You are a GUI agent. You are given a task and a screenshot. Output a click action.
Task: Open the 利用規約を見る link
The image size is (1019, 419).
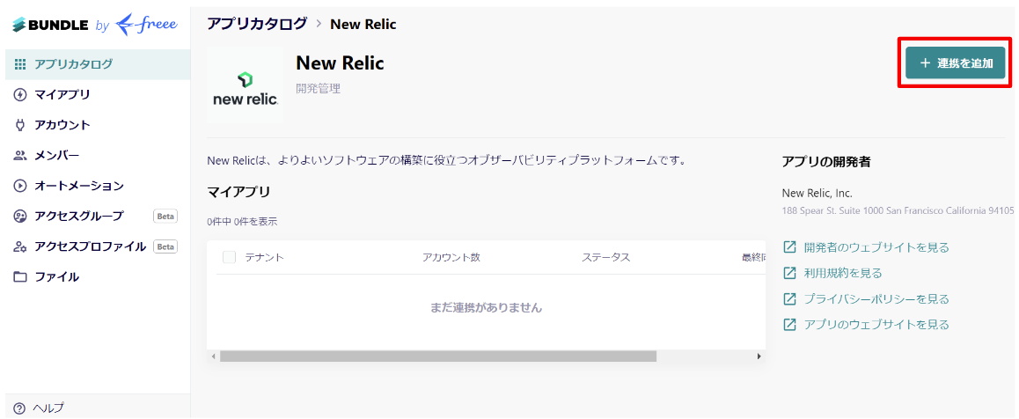click(833, 274)
